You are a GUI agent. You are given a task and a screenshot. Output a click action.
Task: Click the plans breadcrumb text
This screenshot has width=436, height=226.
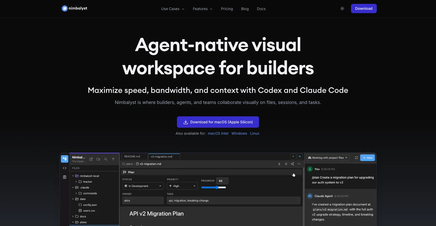(130, 164)
